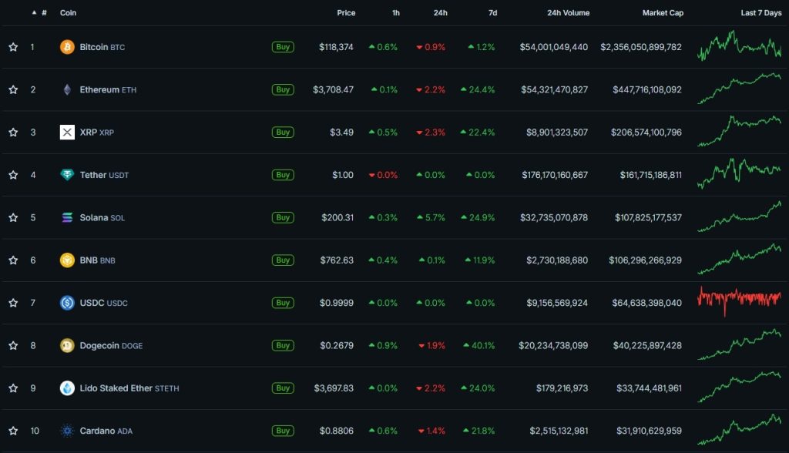This screenshot has height=453, width=789.
Task: Open the Lido Staked Ether coin name link
Action: (116, 388)
